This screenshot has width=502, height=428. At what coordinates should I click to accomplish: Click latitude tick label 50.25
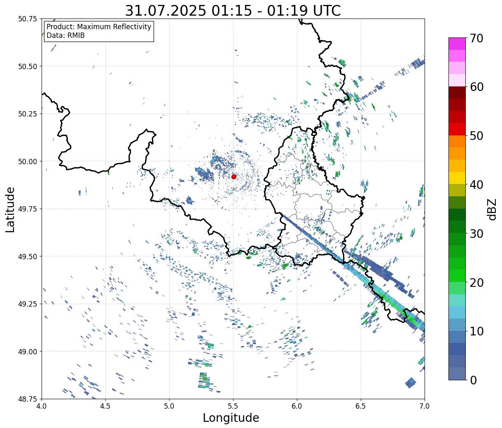[x=28, y=114]
